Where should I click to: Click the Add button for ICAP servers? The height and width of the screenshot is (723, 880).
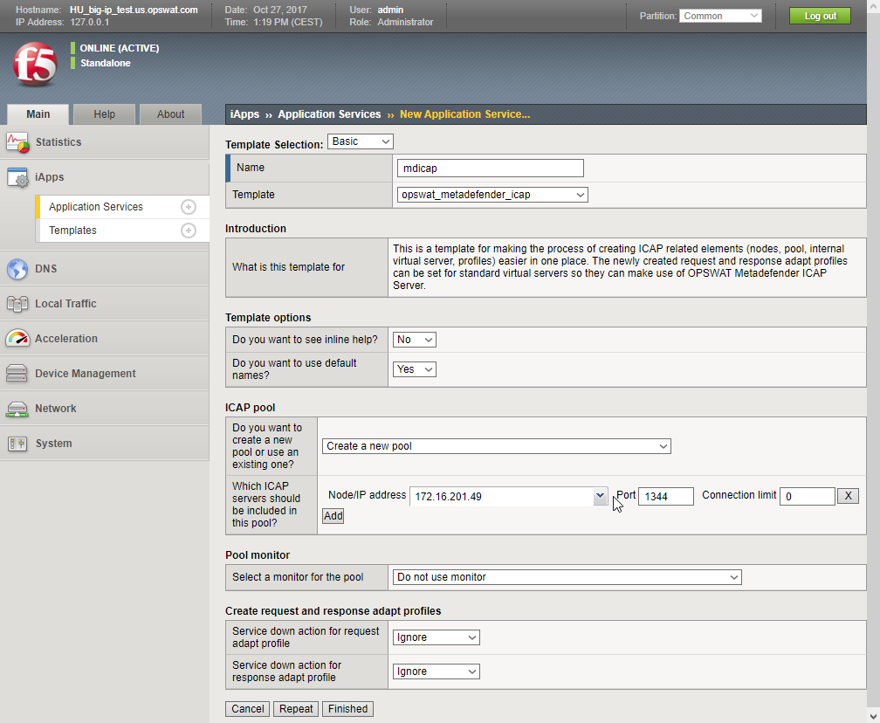pos(333,516)
